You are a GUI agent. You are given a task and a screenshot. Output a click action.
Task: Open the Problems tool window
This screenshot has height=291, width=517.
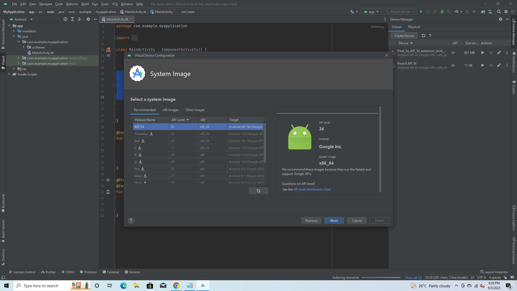pos(88,272)
